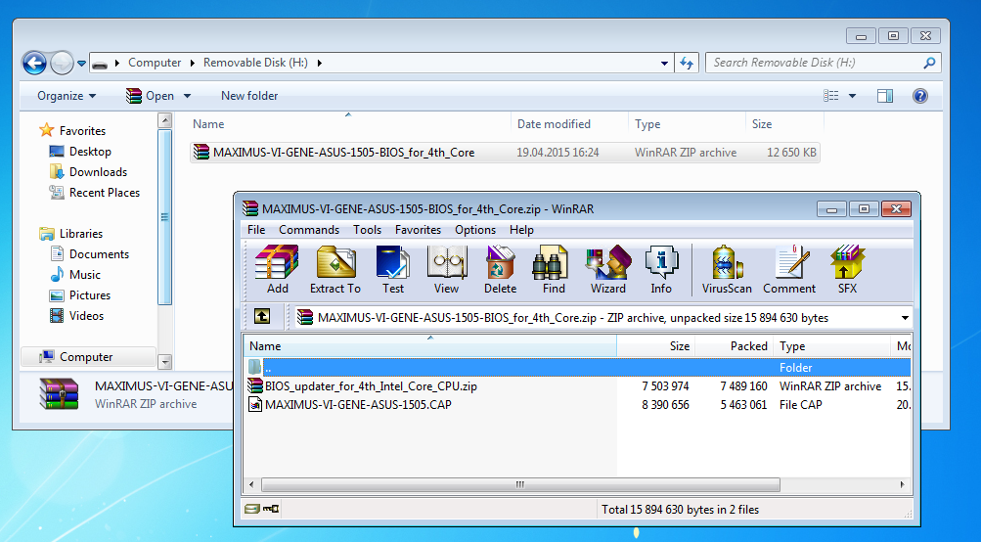Show archive Info

[x=661, y=269]
